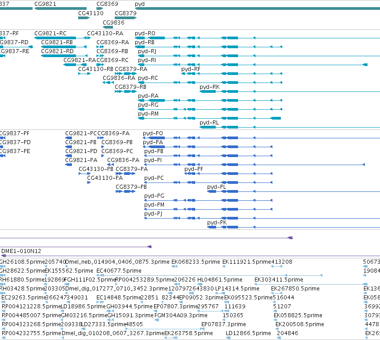The image size is (380, 340).
Task: Click transcript CG9821-RC label
Action: tap(50, 33)
